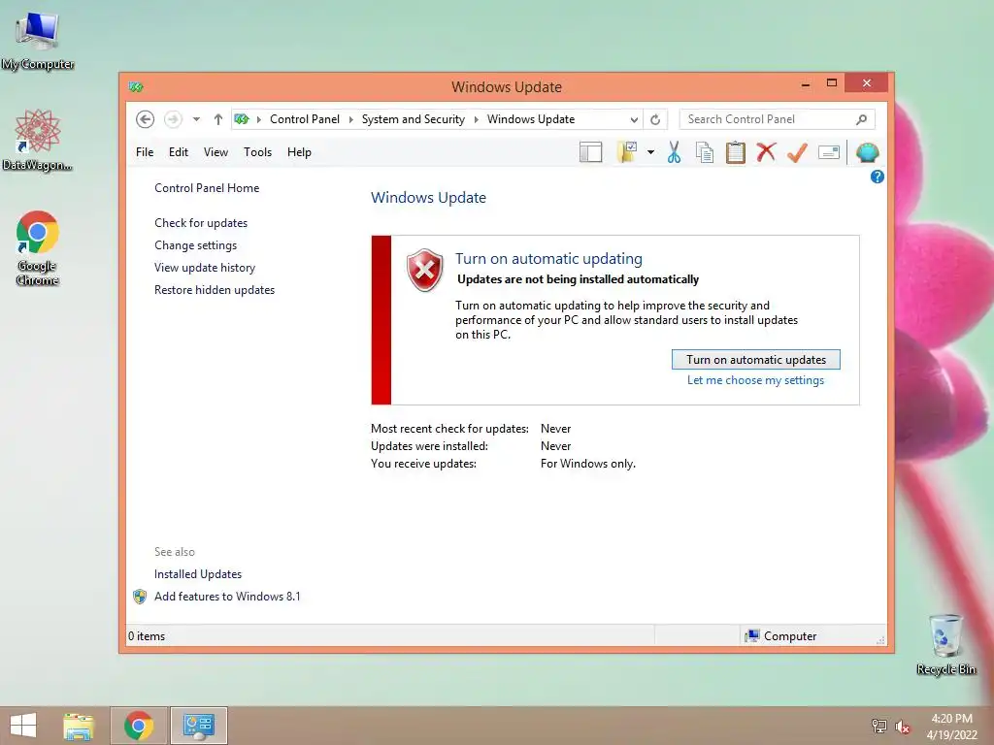Click the muted volume tray icon

pyautogui.click(x=903, y=726)
